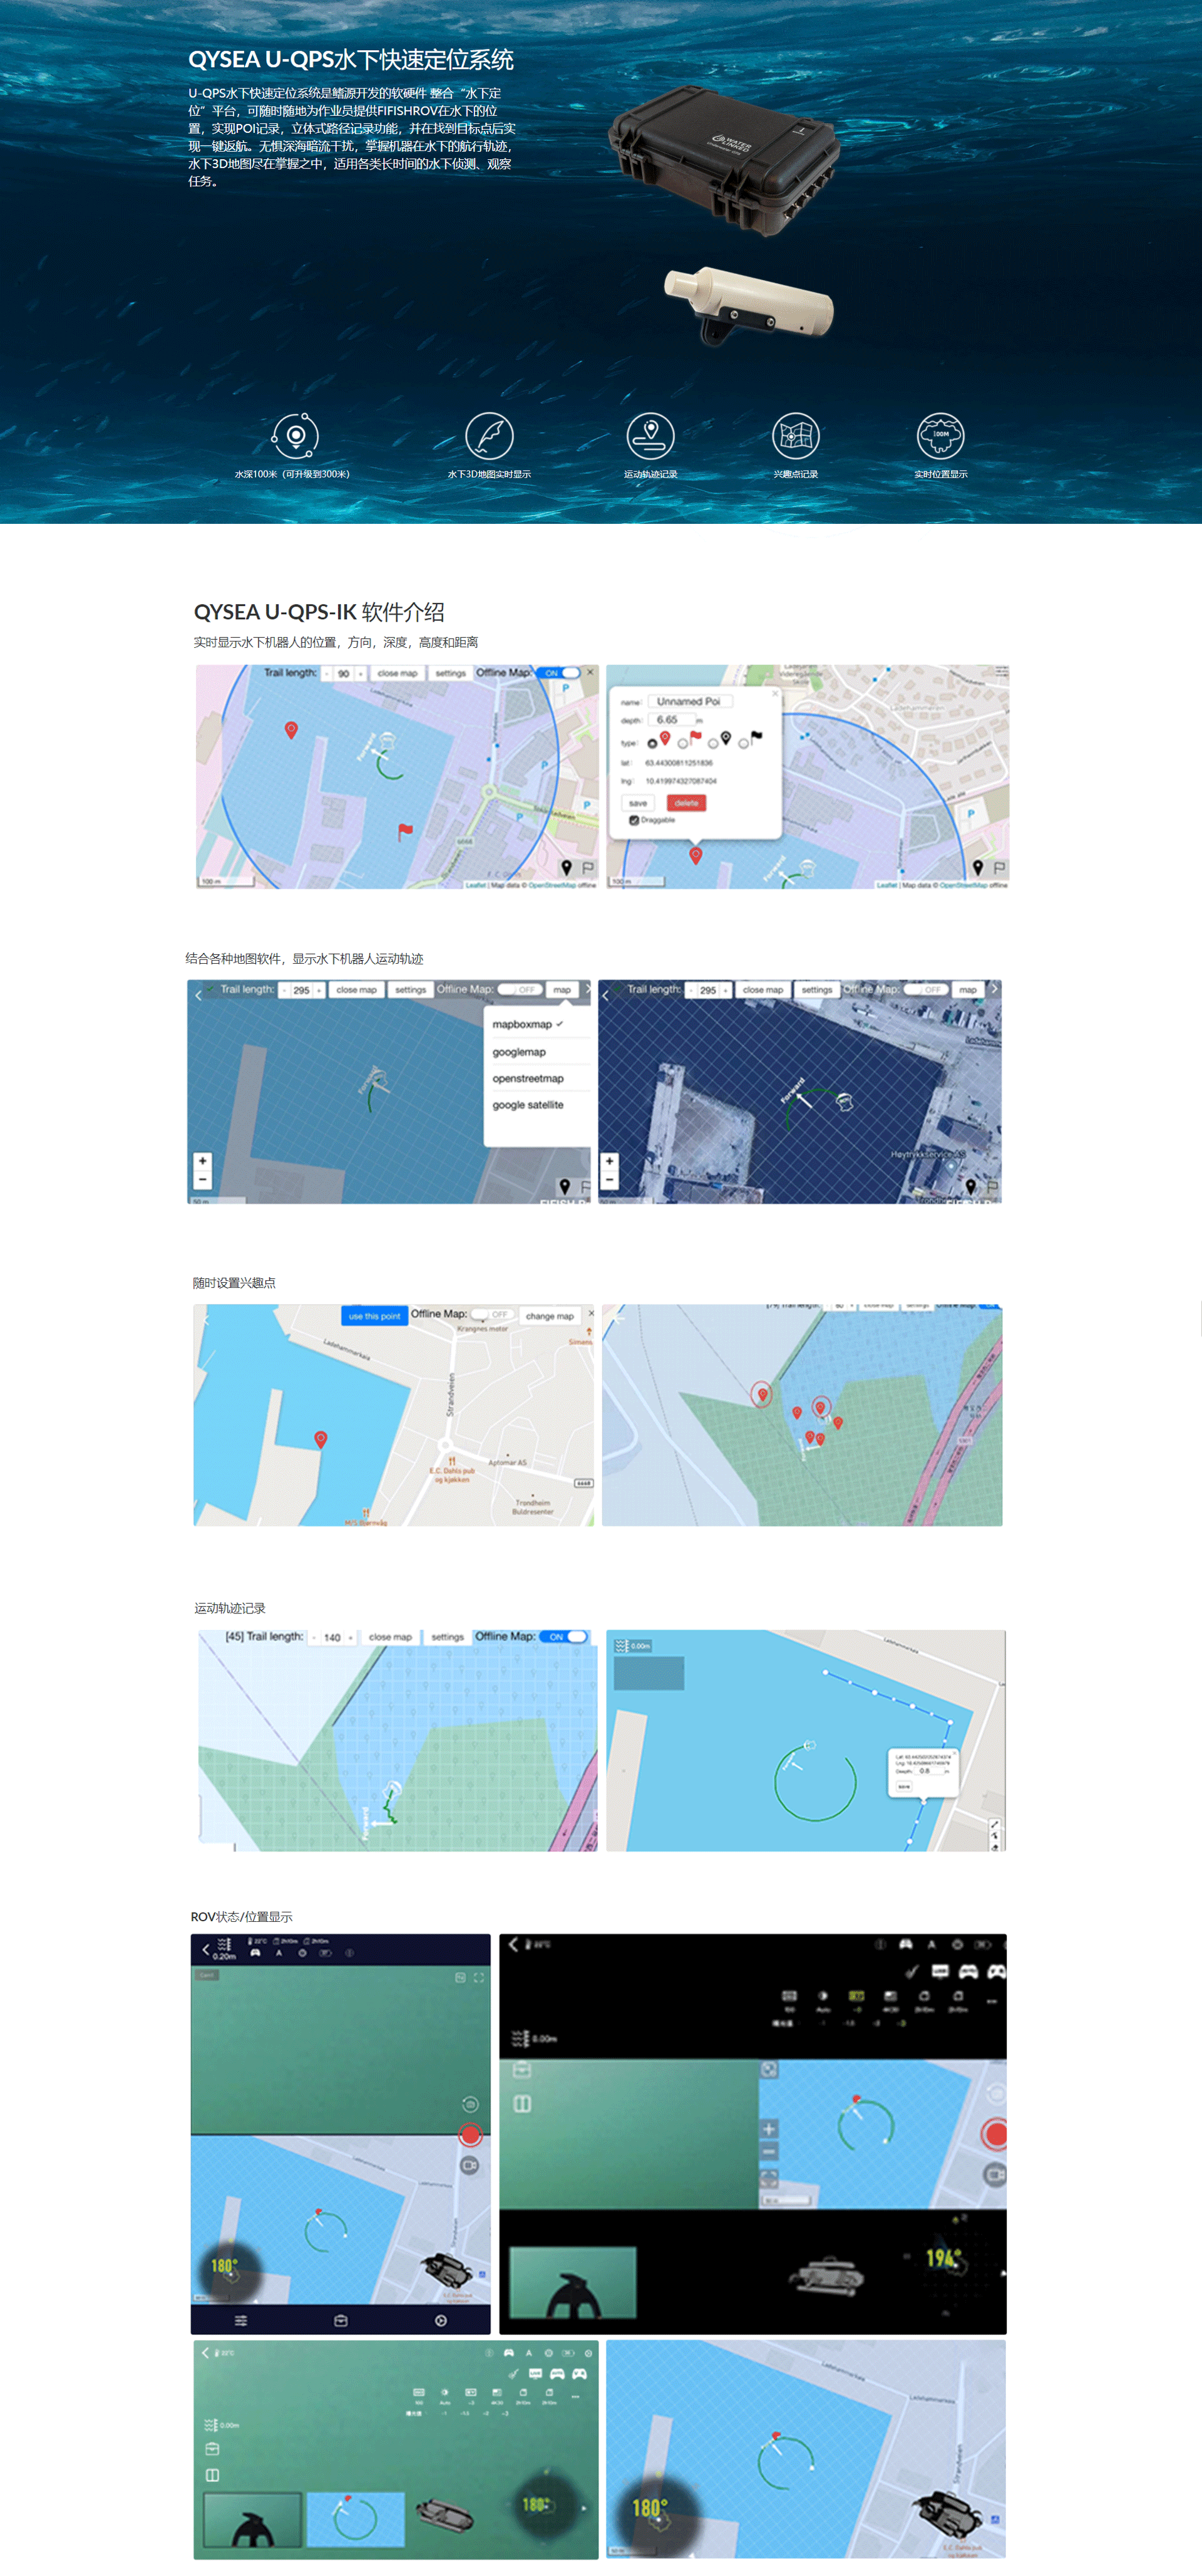The image size is (1202, 2576).
Task: Click black pin icon in first map corner
Action: click(565, 867)
